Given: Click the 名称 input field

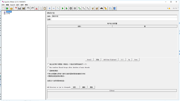Looking at the screenshot, I should point(114,16).
